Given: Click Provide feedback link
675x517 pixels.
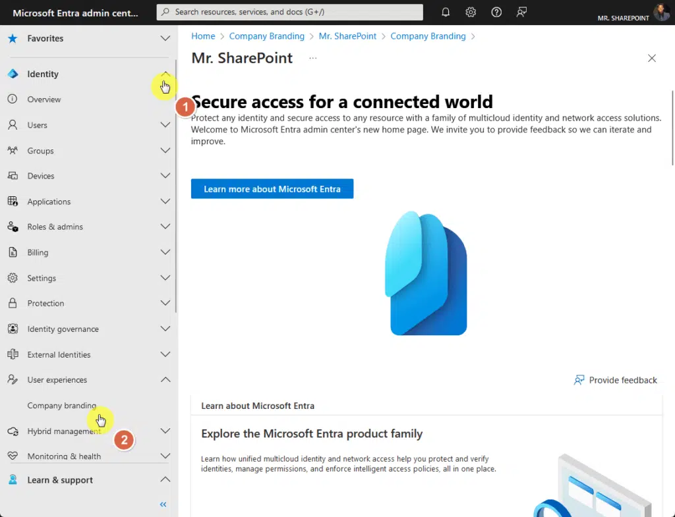Looking at the screenshot, I should click(x=616, y=380).
